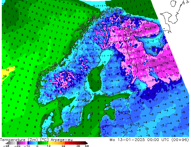Click the '26' legend value
The image size is (191, 147).
[63, 146]
